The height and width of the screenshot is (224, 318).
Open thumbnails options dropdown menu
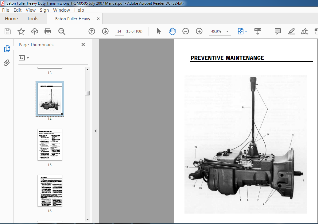click(24, 58)
